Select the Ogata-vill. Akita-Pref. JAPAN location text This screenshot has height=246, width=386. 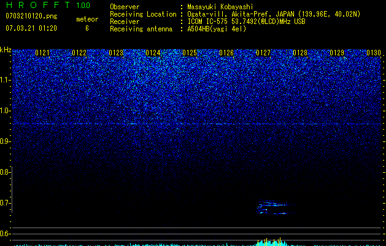click(x=274, y=14)
